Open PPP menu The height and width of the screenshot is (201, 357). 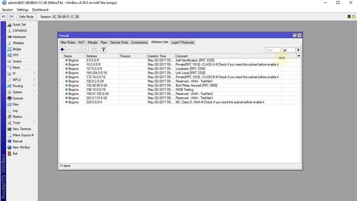pyautogui.click(x=16, y=55)
